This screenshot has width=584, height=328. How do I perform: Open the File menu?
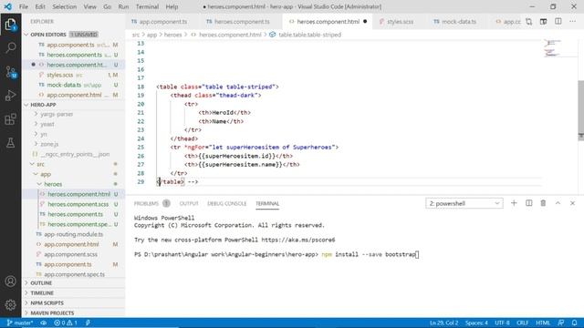pyautogui.click(x=24, y=6)
